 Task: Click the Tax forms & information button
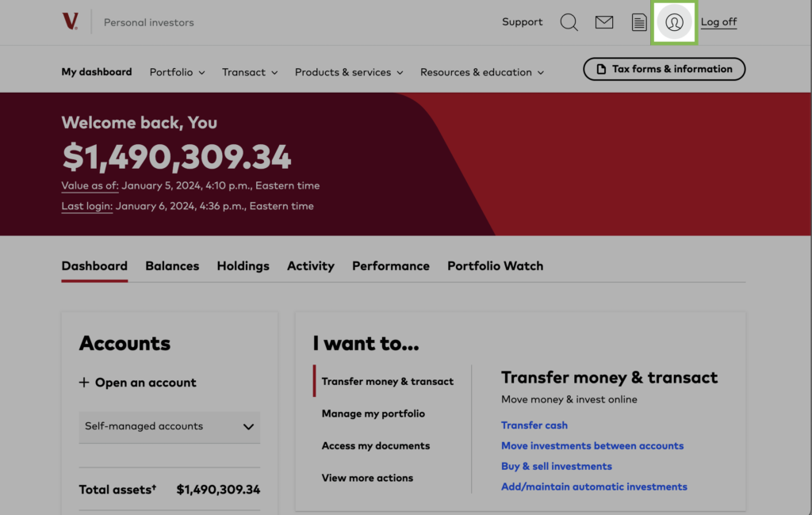(x=664, y=69)
